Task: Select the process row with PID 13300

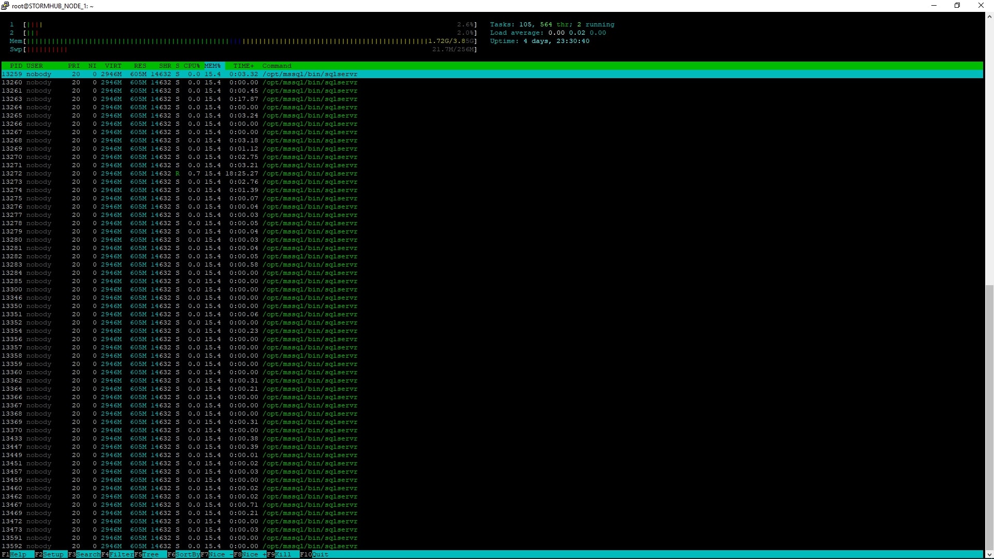Action: coord(492,289)
